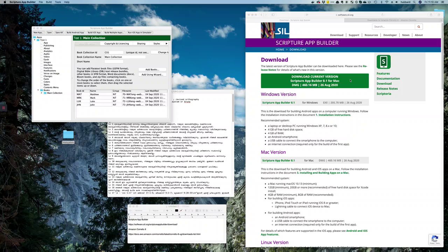Click the Add Books button
Viewport: 448px width, 252px height.
pyautogui.click(x=152, y=70)
